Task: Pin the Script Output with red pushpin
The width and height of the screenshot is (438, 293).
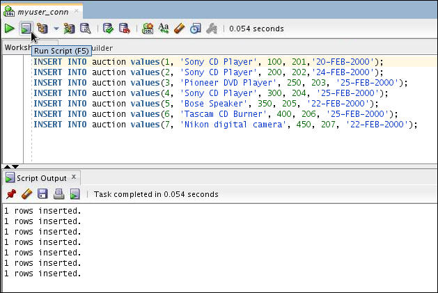Action: (11, 194)
